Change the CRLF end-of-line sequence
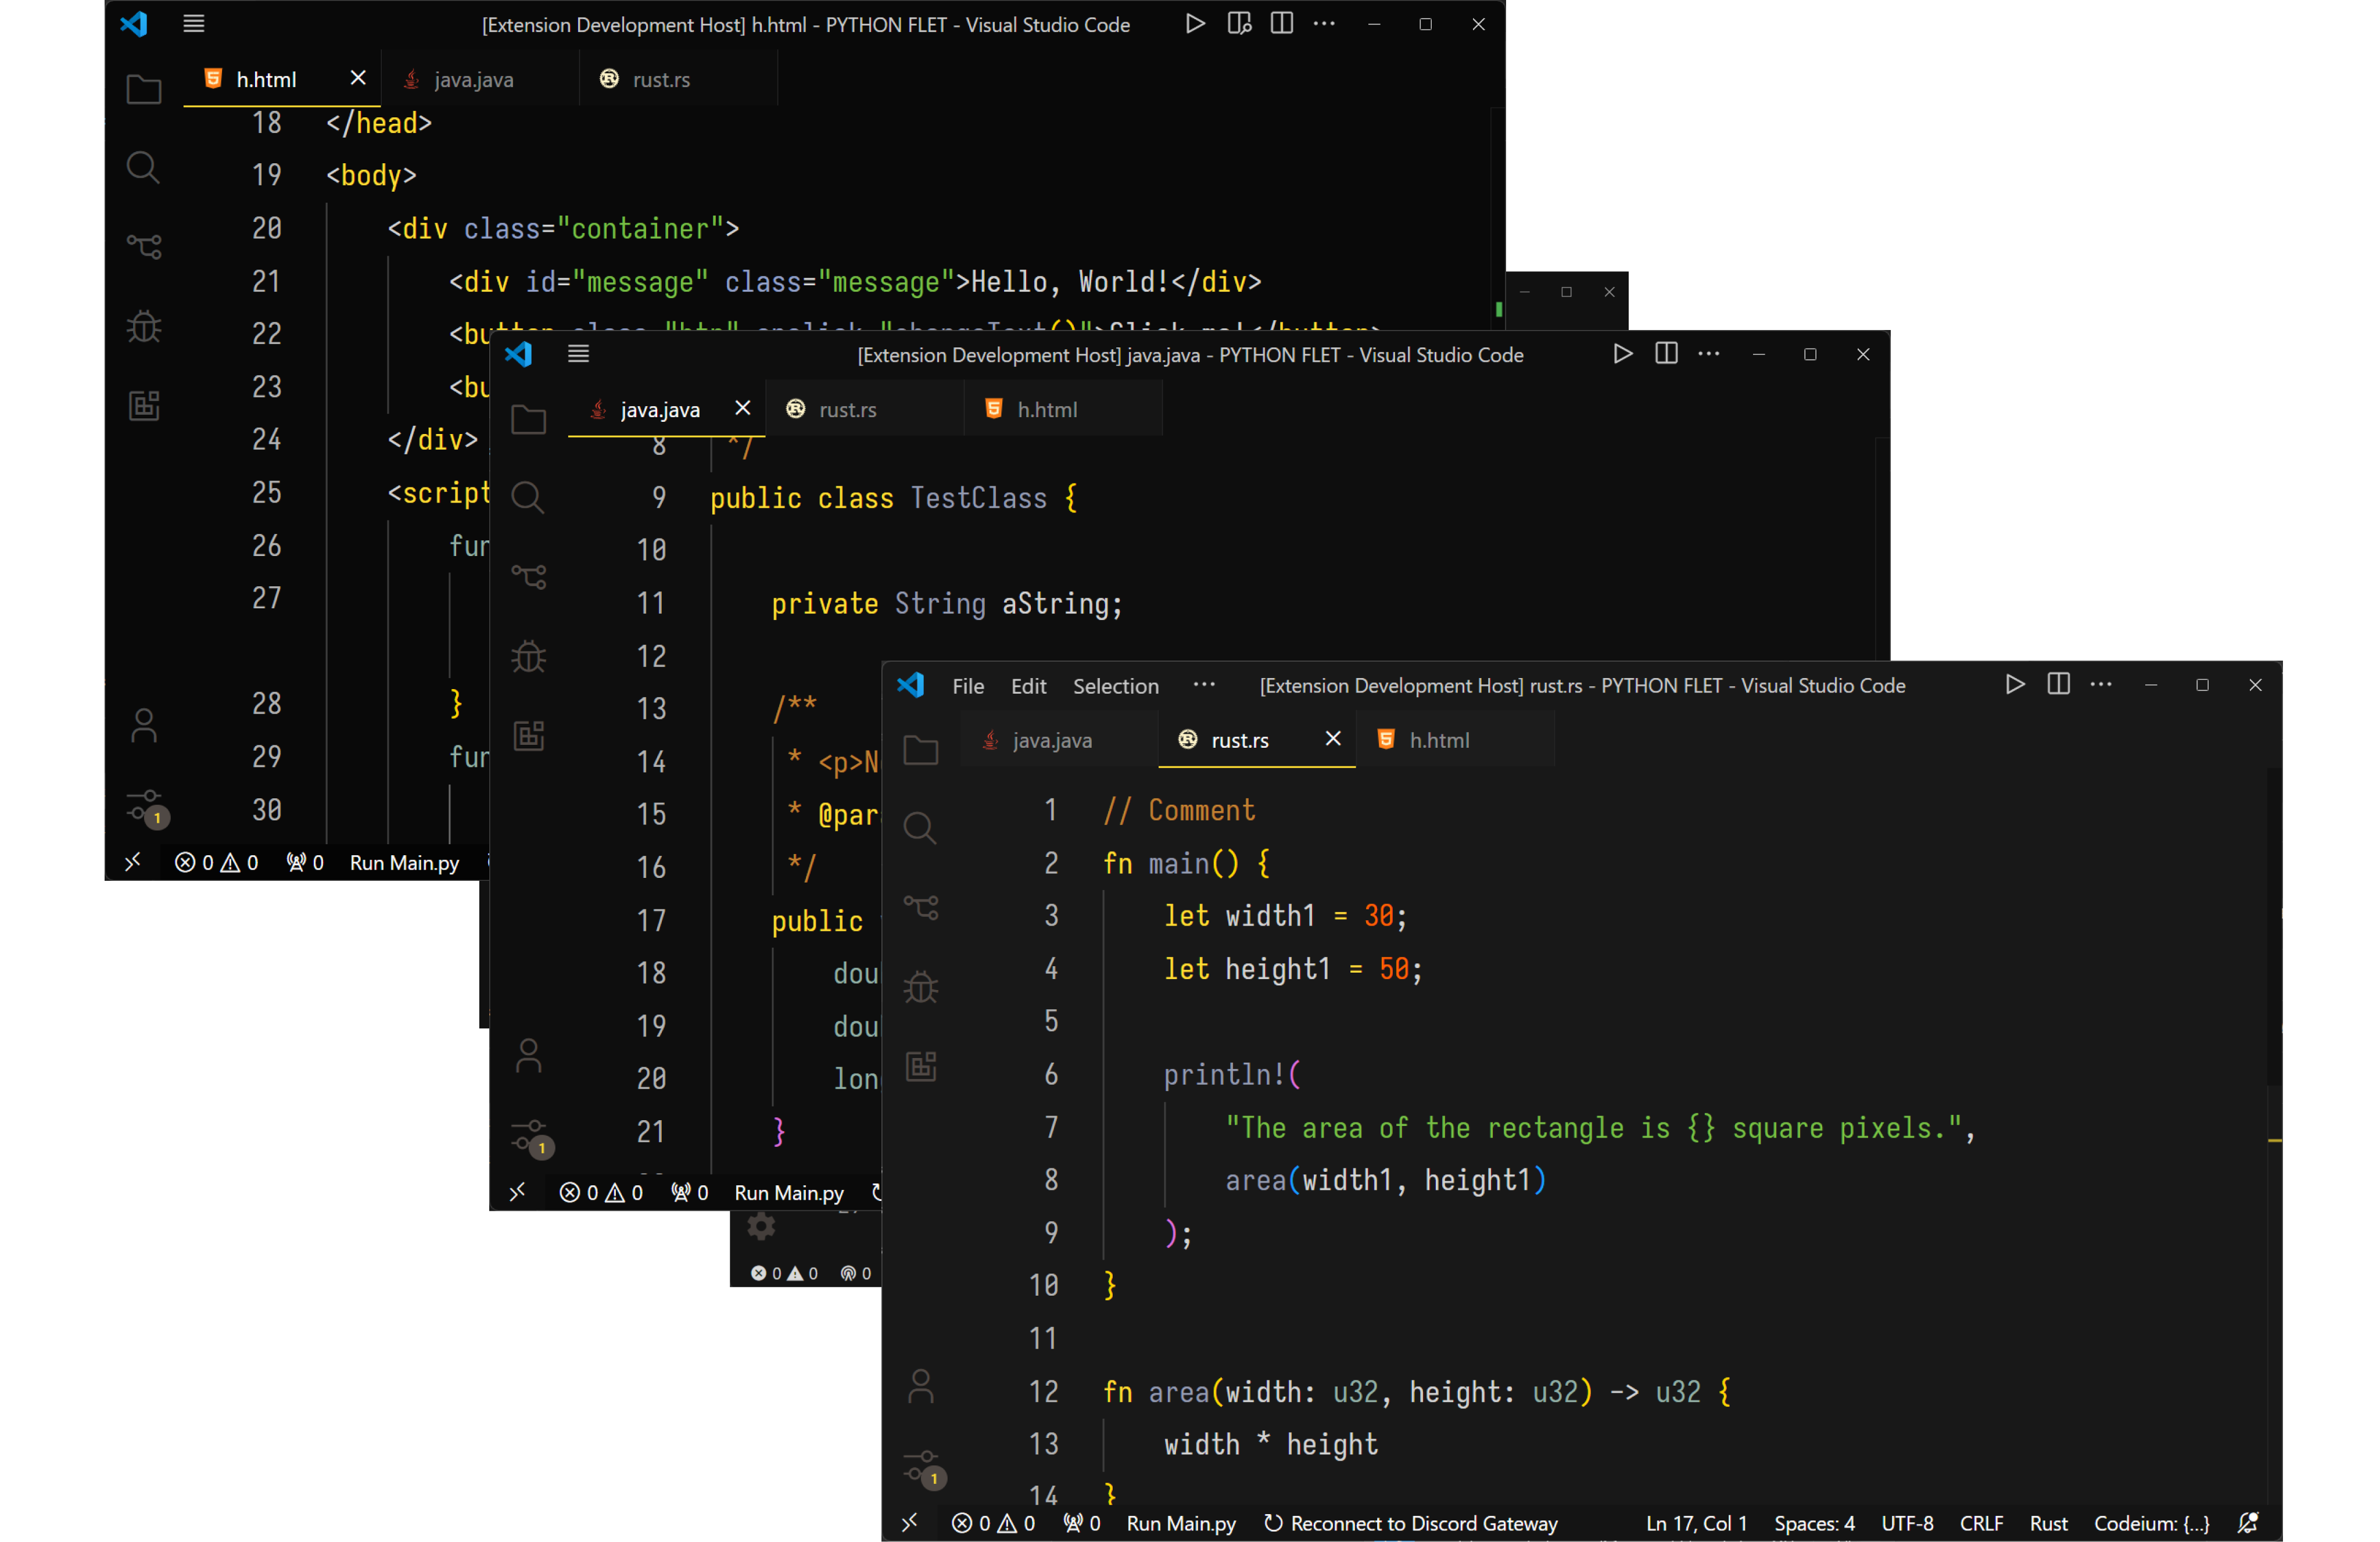This screenshot has height=1542, width=2380. (x=1981, y=1523)
